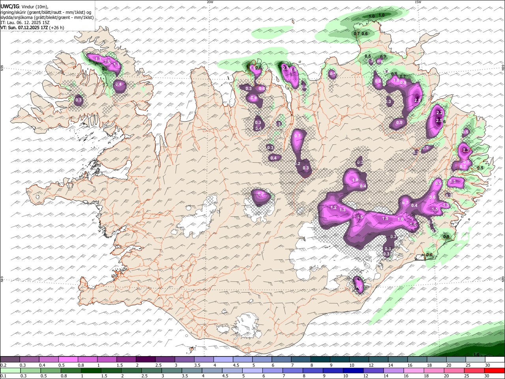Click the 'UWC/IG: Vindur (10m),' title line

point(24,7)
